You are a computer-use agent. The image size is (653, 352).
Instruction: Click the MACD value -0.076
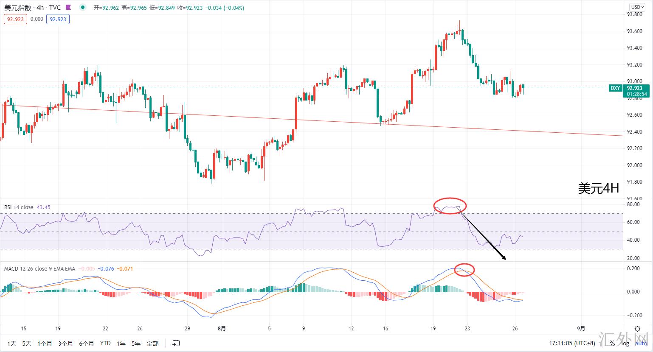tap(106, 268)
